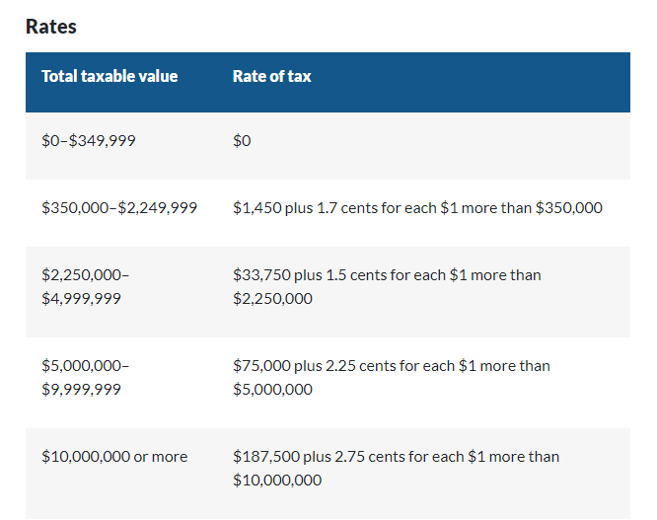657x520 pixels.
Task: Click the $0 rate of tax cell
Action: (x=242, y=140)
